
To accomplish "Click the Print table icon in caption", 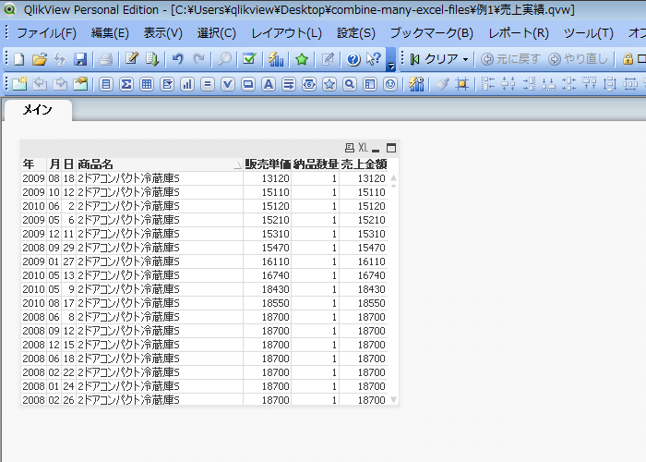I will click(x=349, y=148).
